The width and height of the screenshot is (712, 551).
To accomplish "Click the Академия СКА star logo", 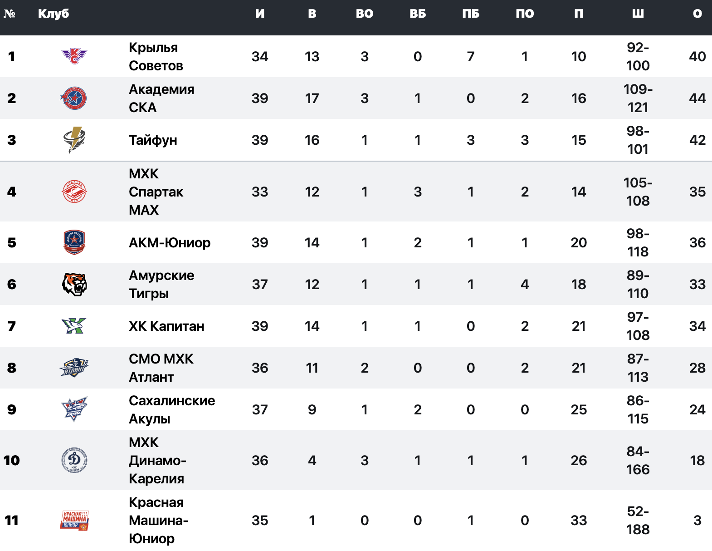I will tap(74, 98).
